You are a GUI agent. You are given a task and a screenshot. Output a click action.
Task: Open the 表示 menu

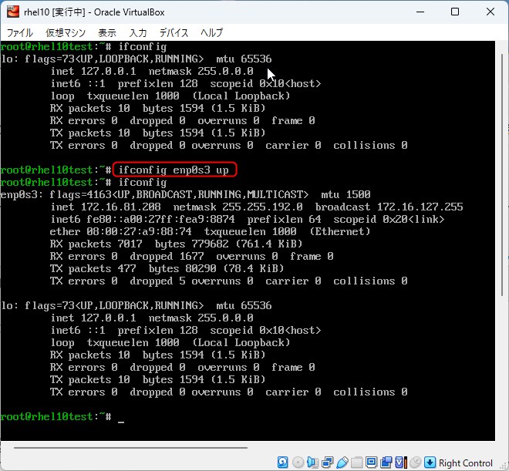tap(107, 33)
